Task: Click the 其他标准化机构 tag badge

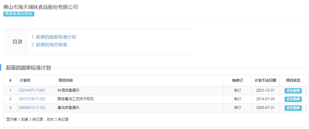Action: tap(19, 14)
